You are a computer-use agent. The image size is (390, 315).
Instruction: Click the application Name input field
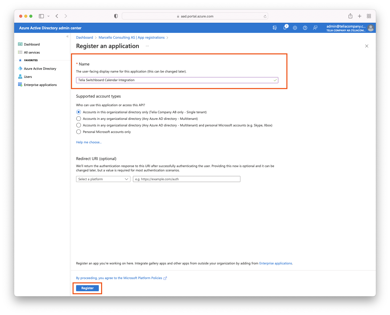pos(177,80)
